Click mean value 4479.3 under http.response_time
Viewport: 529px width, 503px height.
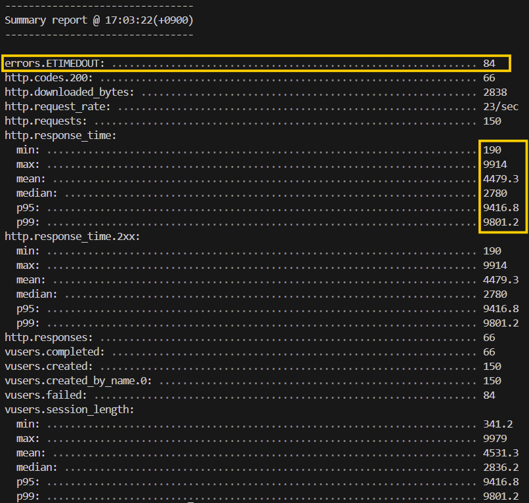pos(501,178)
